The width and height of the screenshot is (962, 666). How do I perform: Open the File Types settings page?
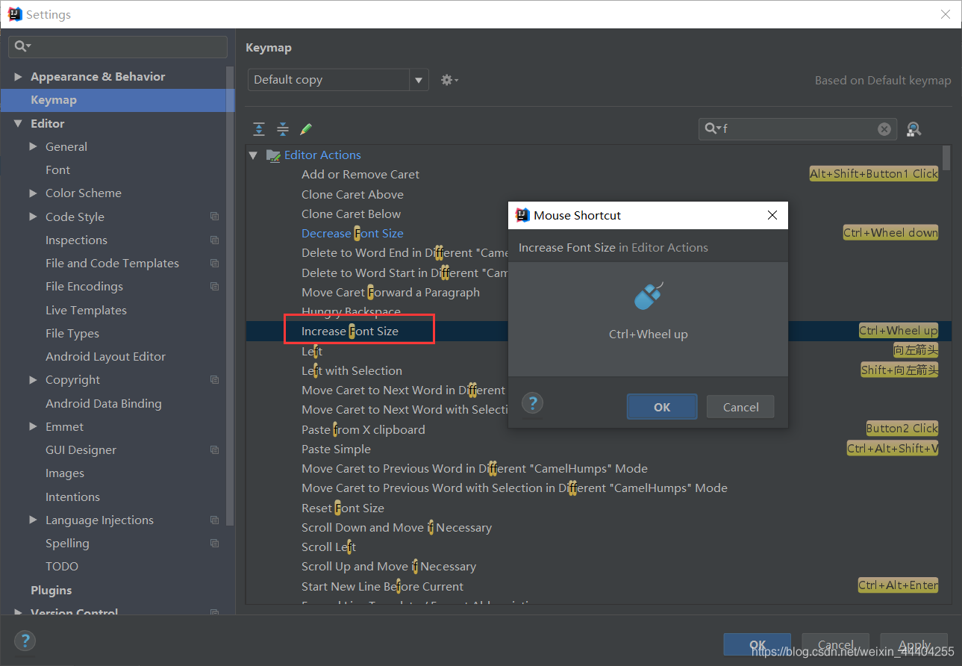point(72,334)
